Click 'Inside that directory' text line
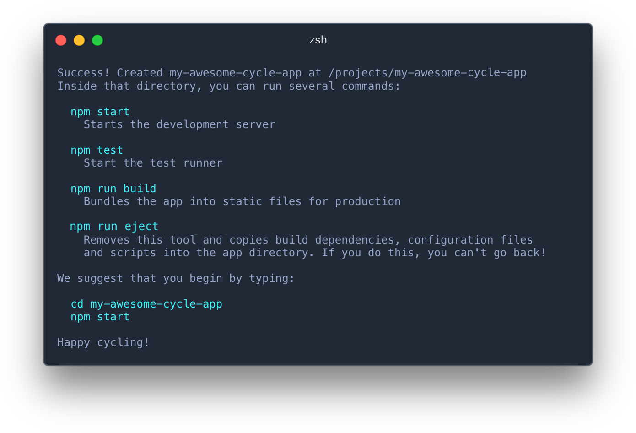This screenshot has width=636, height=433. (x=229, y=87)
